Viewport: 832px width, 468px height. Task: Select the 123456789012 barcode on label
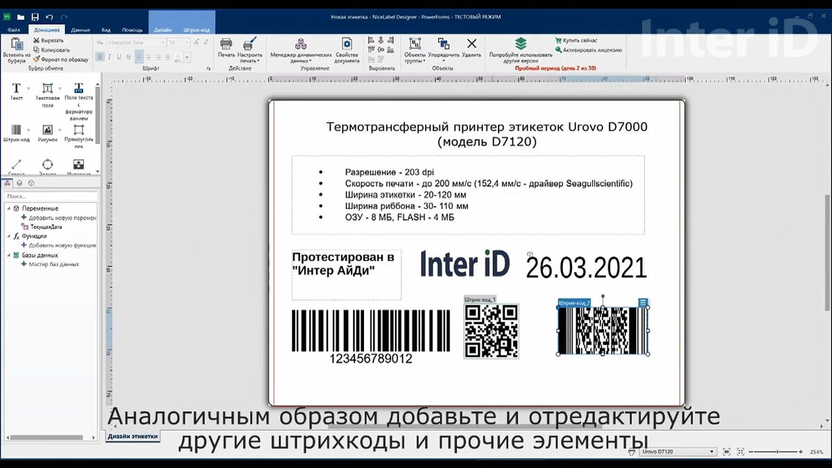[370, 336]
